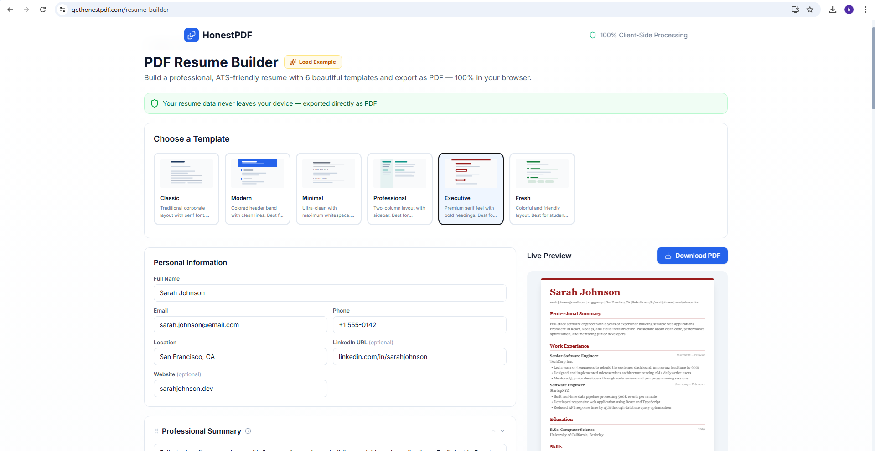This screenshot has height=451, width=875.
Task: Collapse Professional Summary with the up chevron
Action: click(493, 431)
